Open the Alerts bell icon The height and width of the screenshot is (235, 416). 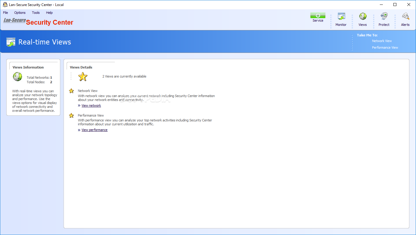pos(405,16)
